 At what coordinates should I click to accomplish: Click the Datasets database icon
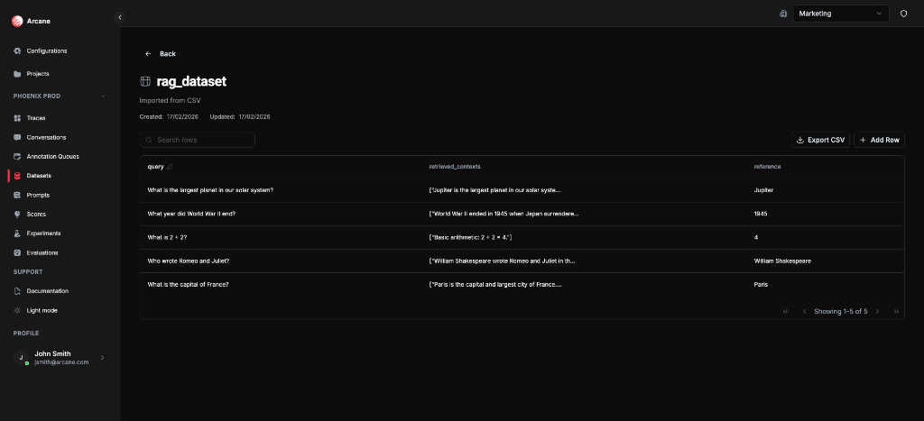click(x=17, y=176)
